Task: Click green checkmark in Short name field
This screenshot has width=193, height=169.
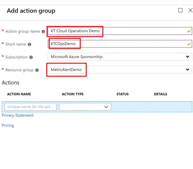Action: [x=189, y=44]
